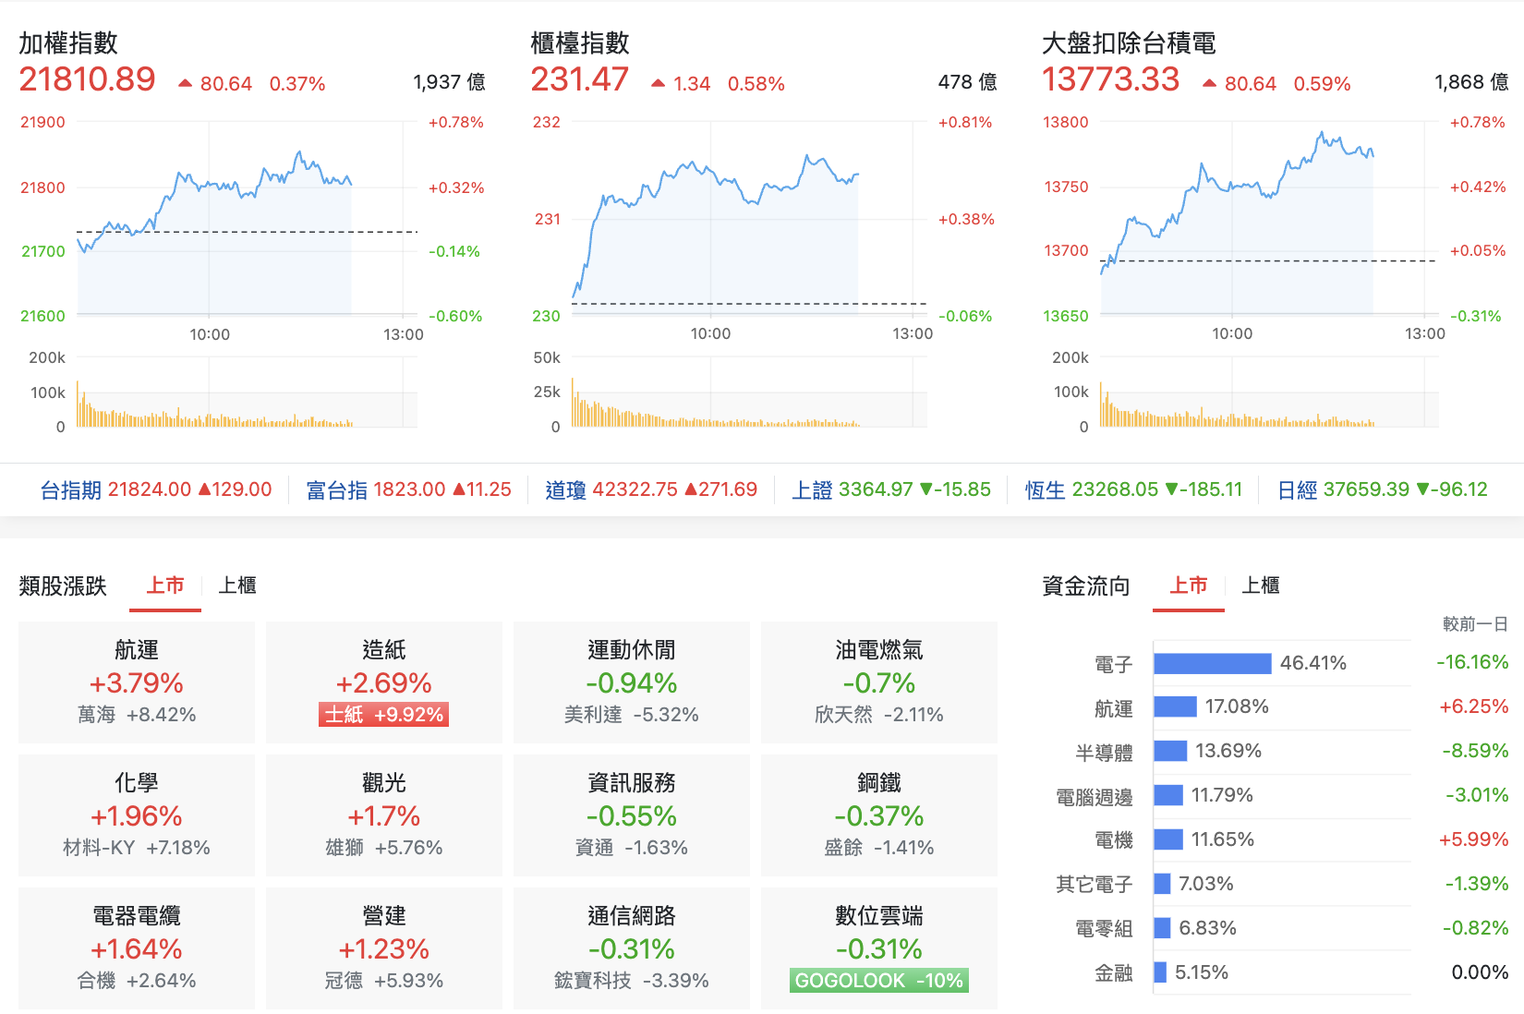Click the 材料-KY +7.18% stock link
The image size is (1524, 1014).
(137, 848)
